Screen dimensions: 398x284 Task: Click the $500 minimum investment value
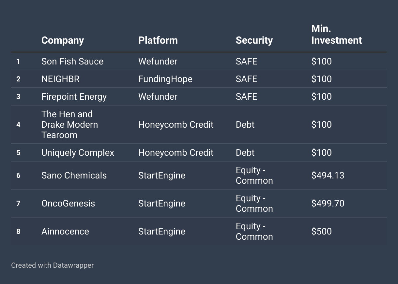click(x=322, y=232)
